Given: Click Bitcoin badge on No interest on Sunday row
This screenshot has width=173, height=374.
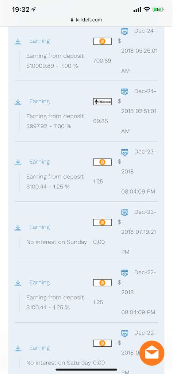Looking at the screenshot, I should point(103,222).
